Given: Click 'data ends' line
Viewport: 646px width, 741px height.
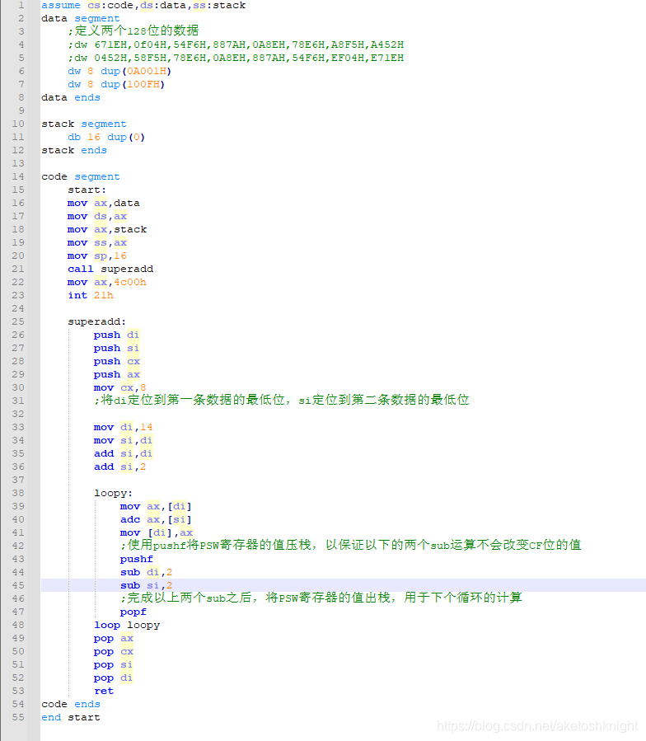Looking at the screenshot, I should pos(70,98).
